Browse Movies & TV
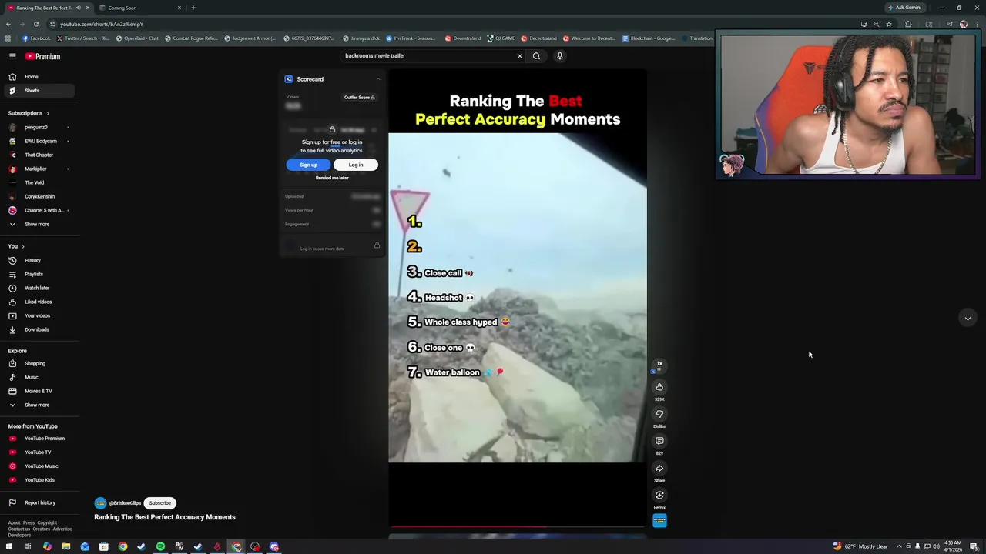The width and height of the screenshot is (986, 554). coord(38,392)
